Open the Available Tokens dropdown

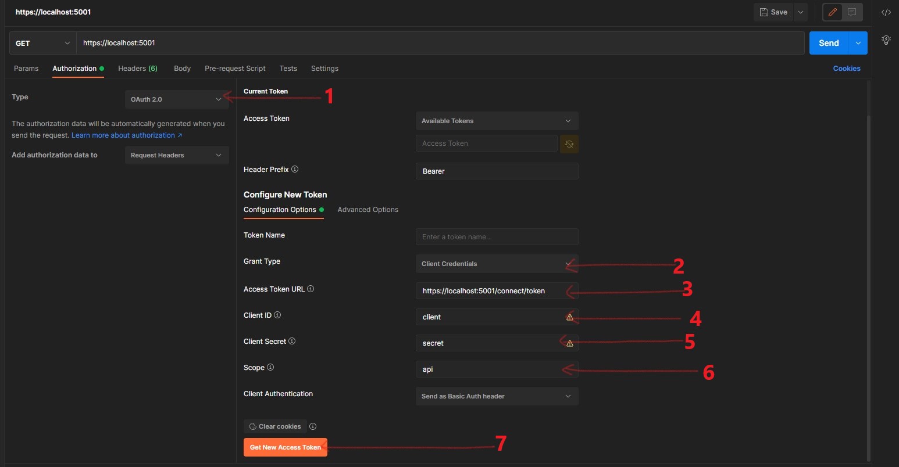[x=497, y=121]
